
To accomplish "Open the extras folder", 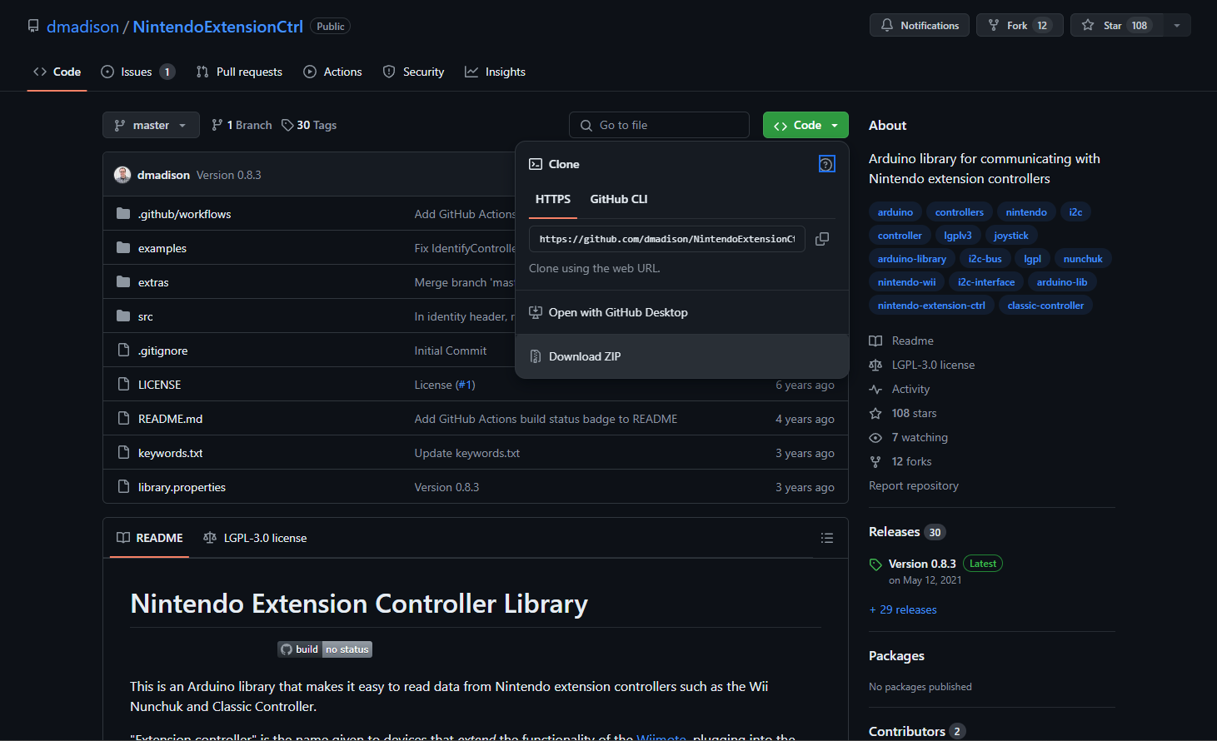I will [x=153, y=282].
